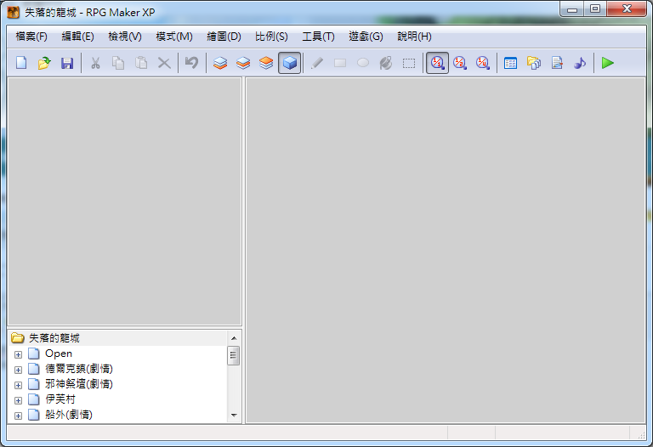The image size is (653, 447).
Task: Start playtest with green play button
Action: (x=608, y=63)
